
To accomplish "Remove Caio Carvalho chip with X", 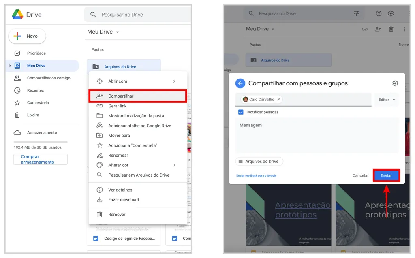I will coord(279,99).
